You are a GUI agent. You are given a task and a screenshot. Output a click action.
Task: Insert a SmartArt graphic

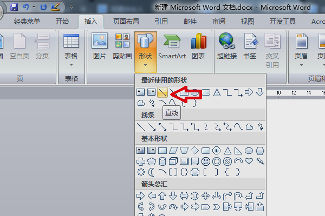click(x=172, y=46)
